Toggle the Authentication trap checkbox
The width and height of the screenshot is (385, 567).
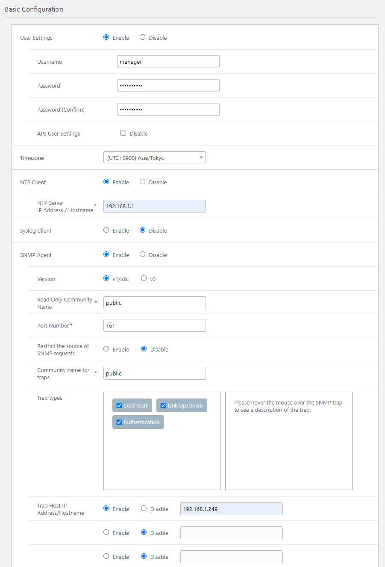point(119,422)
